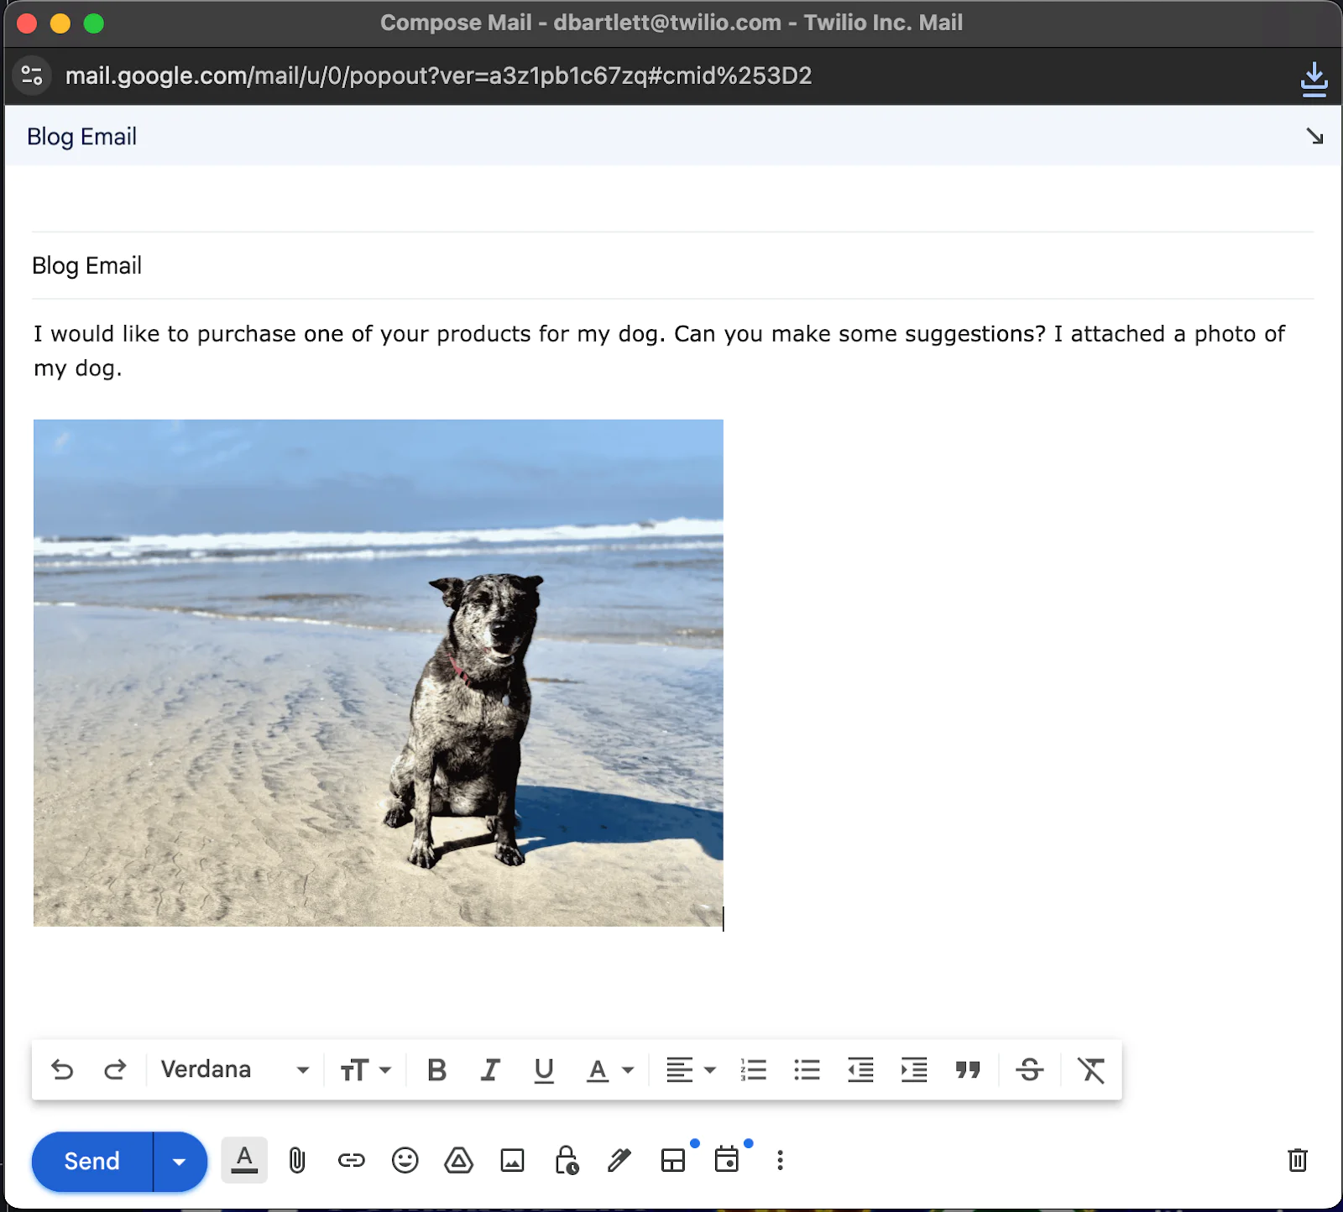Toggle bold formatting

[x=436, y=1069]
